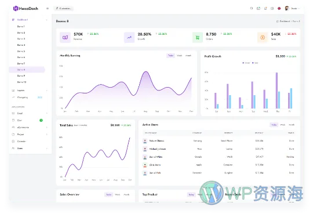This screenshot has width=313, height=217.
Task: Expand the Users sidebar arrow
Action: pos(47,149)
